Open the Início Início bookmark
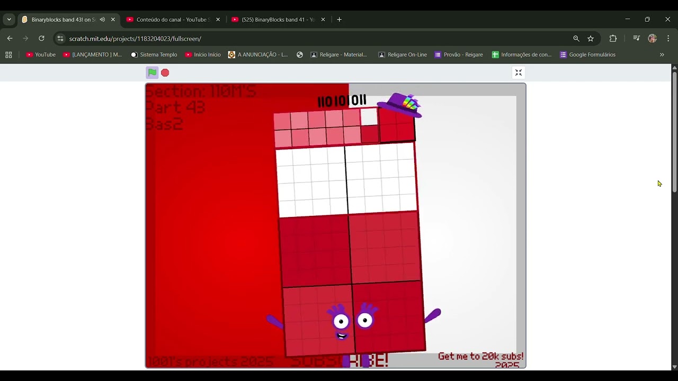The width and height of the screenshot is (678, 381). 203,55
